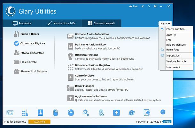Viewport: 195px width, 128px height.
Task: Click the Aggiornamento Software arrow icon
Action: pyautogui.click(x=71, y=98)
